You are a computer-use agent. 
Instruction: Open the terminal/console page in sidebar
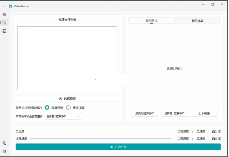coord(5,31)
